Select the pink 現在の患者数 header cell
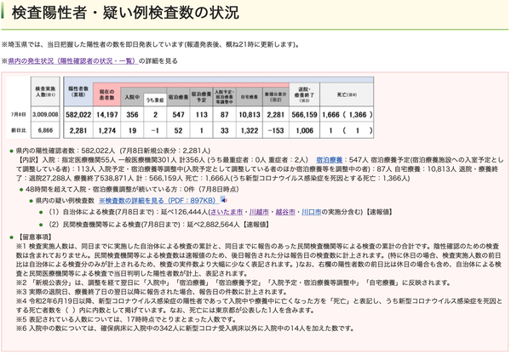This screenshot has width=511, height=354. (x=107, y=94)
